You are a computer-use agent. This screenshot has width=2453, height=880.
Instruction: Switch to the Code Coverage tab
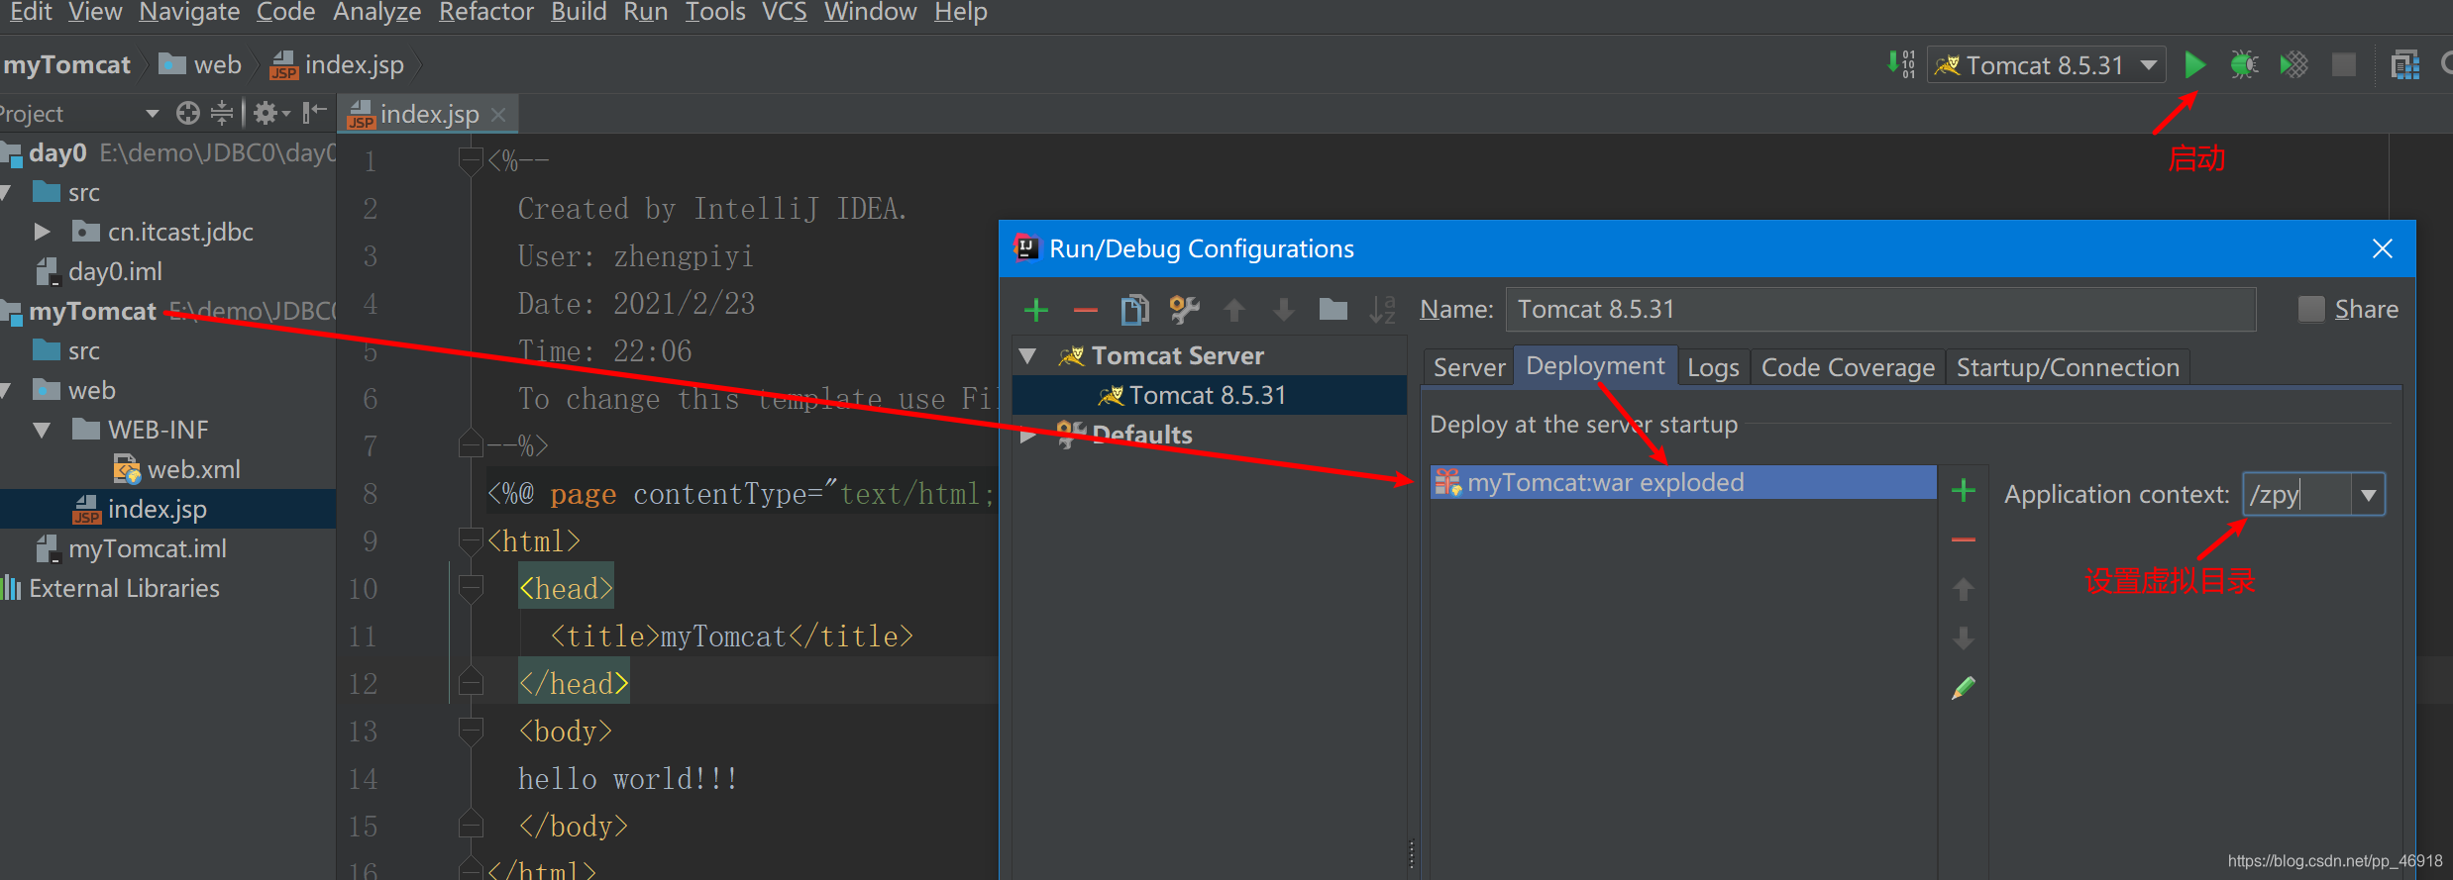[1848, 367]
